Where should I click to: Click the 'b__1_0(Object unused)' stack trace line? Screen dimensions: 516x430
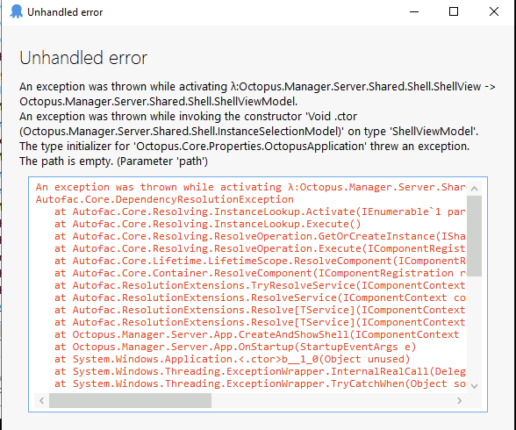(x=232, y=359)
